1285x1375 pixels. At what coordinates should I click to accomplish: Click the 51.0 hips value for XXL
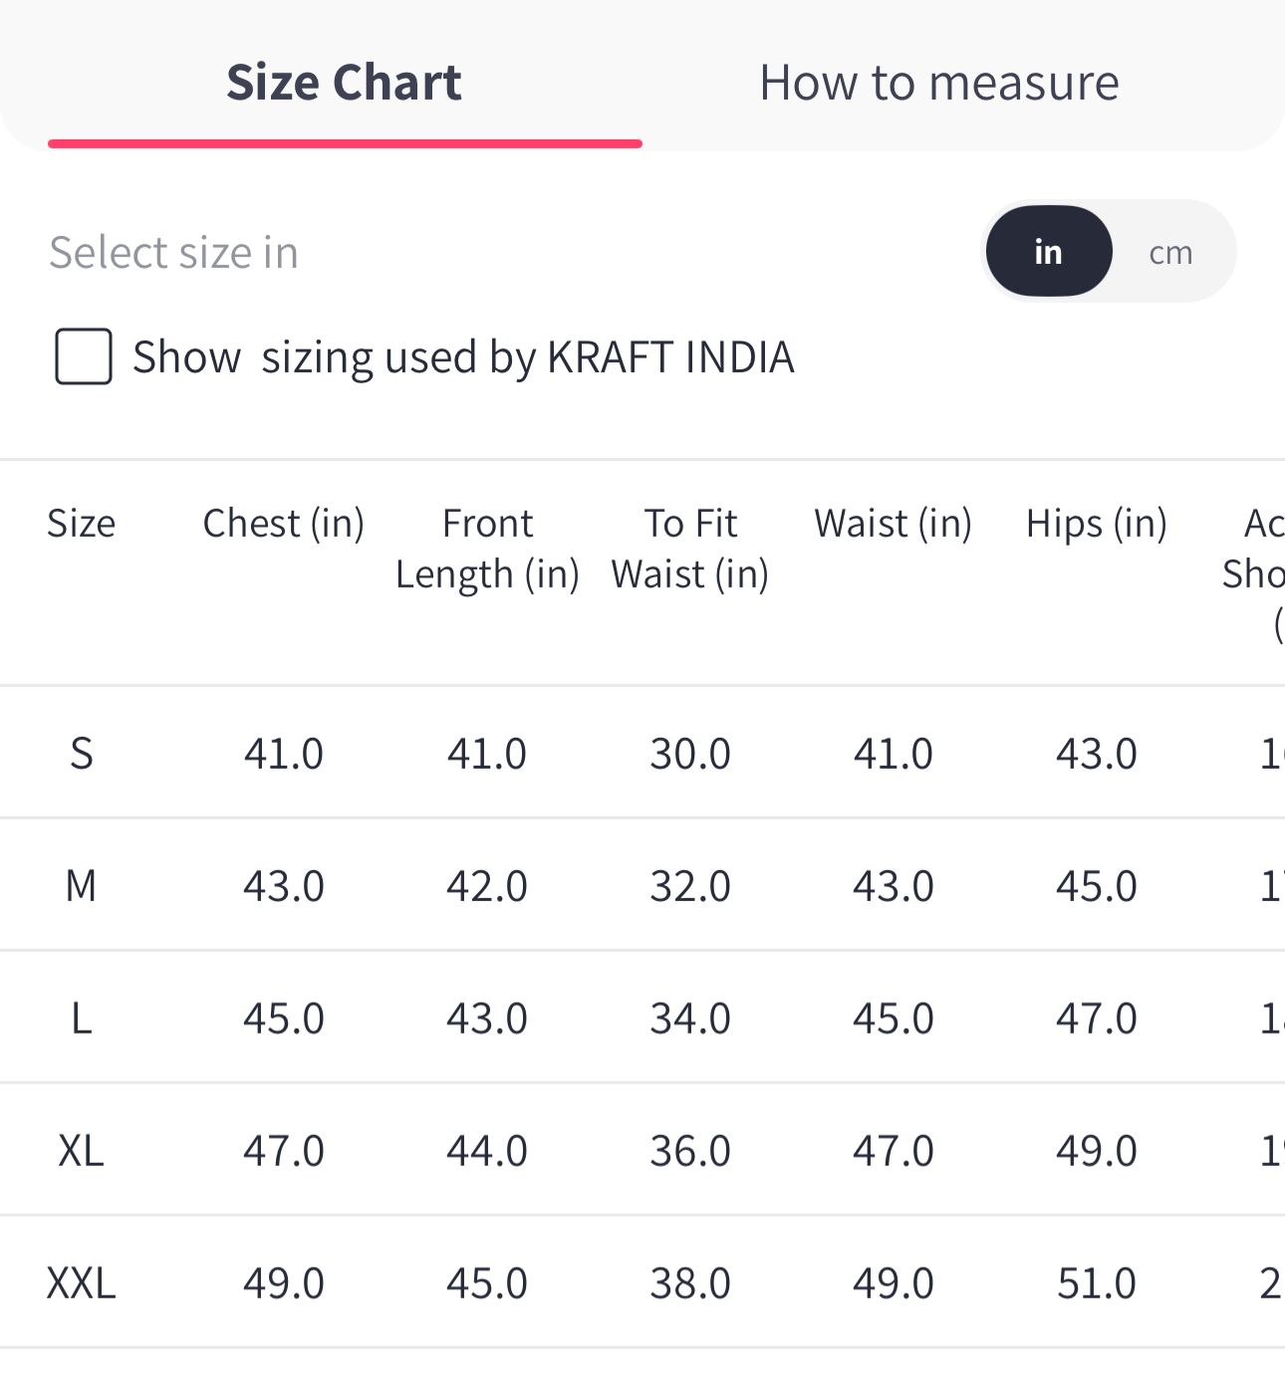pos(1097,1283)
